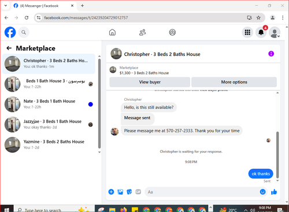Open conversation info purple icon
The image size is (289, 212).
271,54
